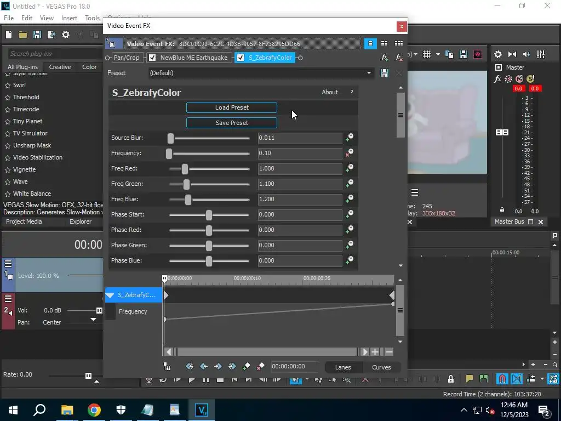Open the Edit menu
This screenshot has width=561, height=421.
[x=27, y=18]
